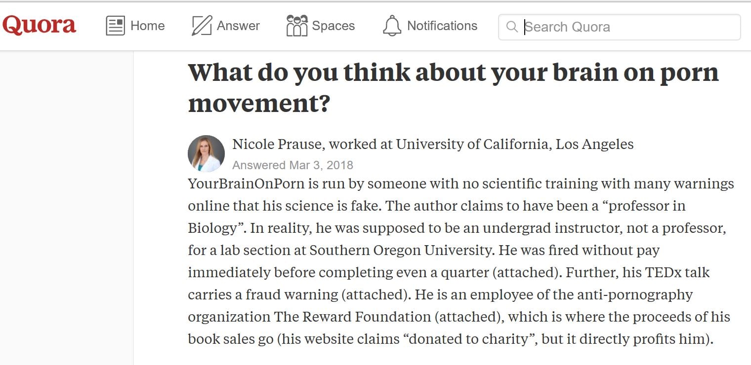Screen dimensions: 751x365
Task: Go to the Answer tab label
Action: 238,26
